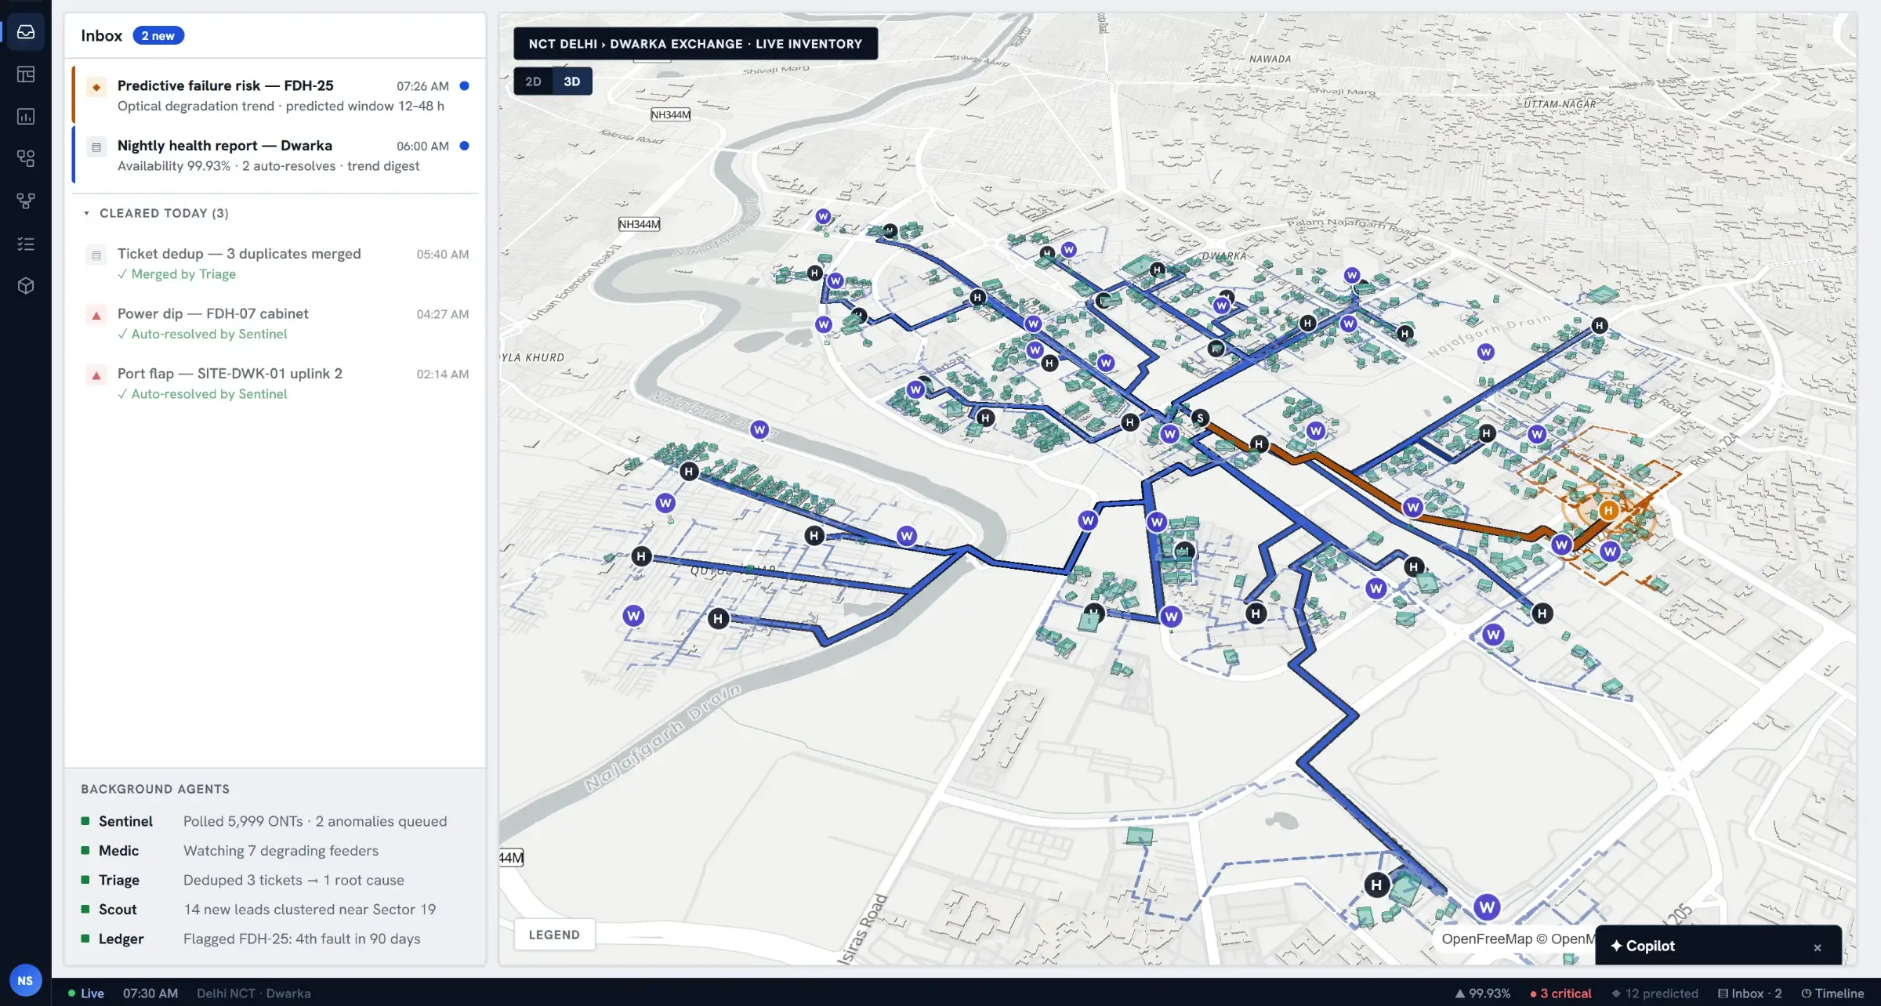1881x1006 pixels.
Task: Click the 99.93% availability indicator
Action: pos(1482,993)
